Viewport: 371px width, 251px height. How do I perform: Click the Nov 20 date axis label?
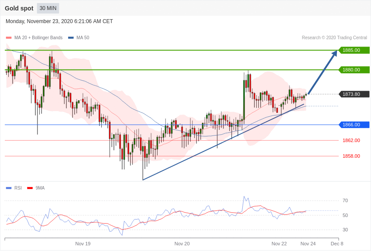click(x=182, y=244)
